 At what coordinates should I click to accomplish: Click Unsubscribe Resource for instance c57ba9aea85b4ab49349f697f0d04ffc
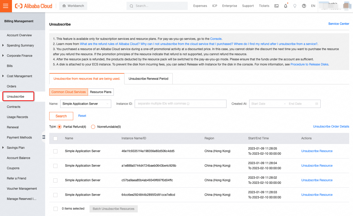(317, 180)
